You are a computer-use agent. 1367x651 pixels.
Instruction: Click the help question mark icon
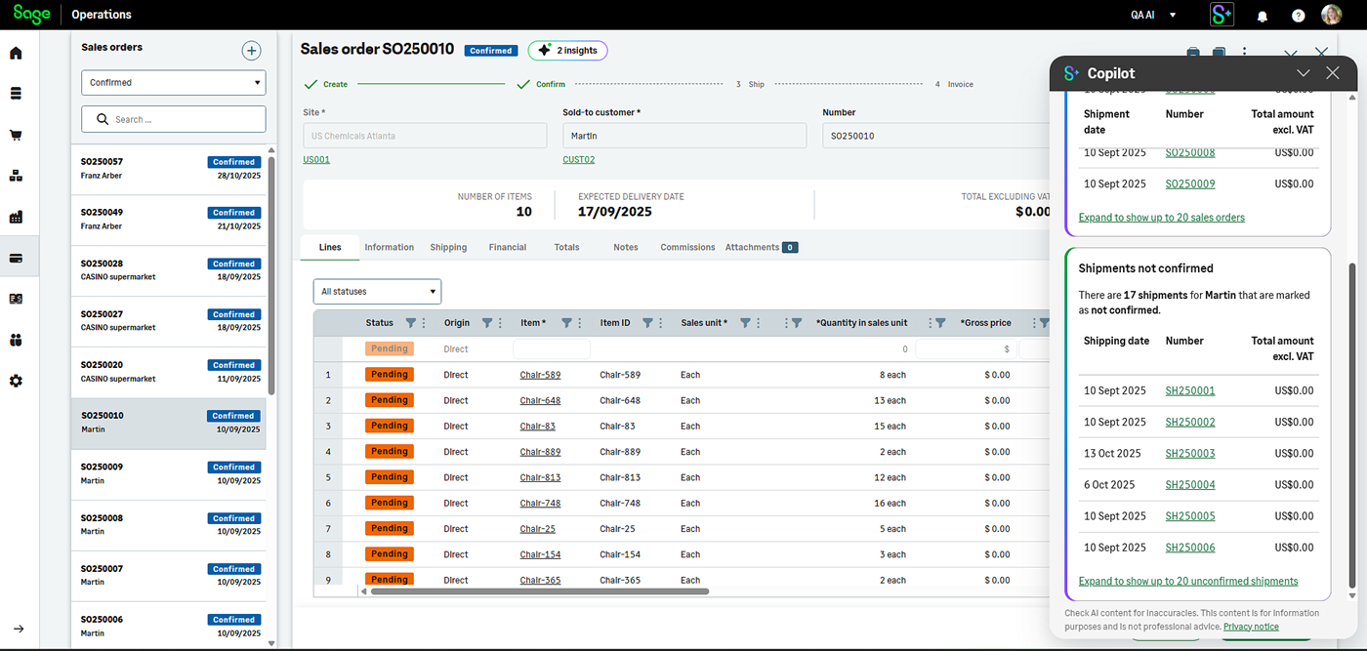pyautogui.click(x=1296, y=15)
